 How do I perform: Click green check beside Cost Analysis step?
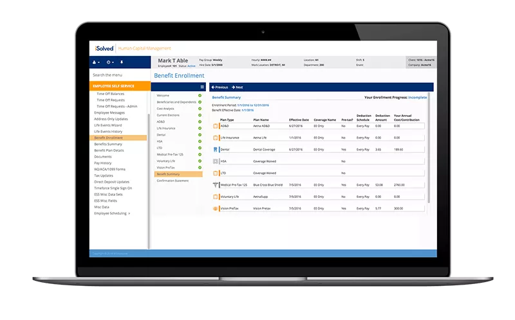200,109
